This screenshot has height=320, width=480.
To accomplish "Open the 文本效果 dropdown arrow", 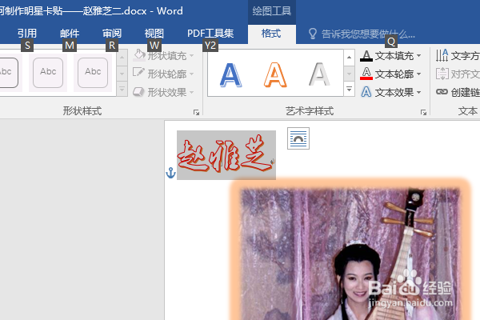I will 418,92.
